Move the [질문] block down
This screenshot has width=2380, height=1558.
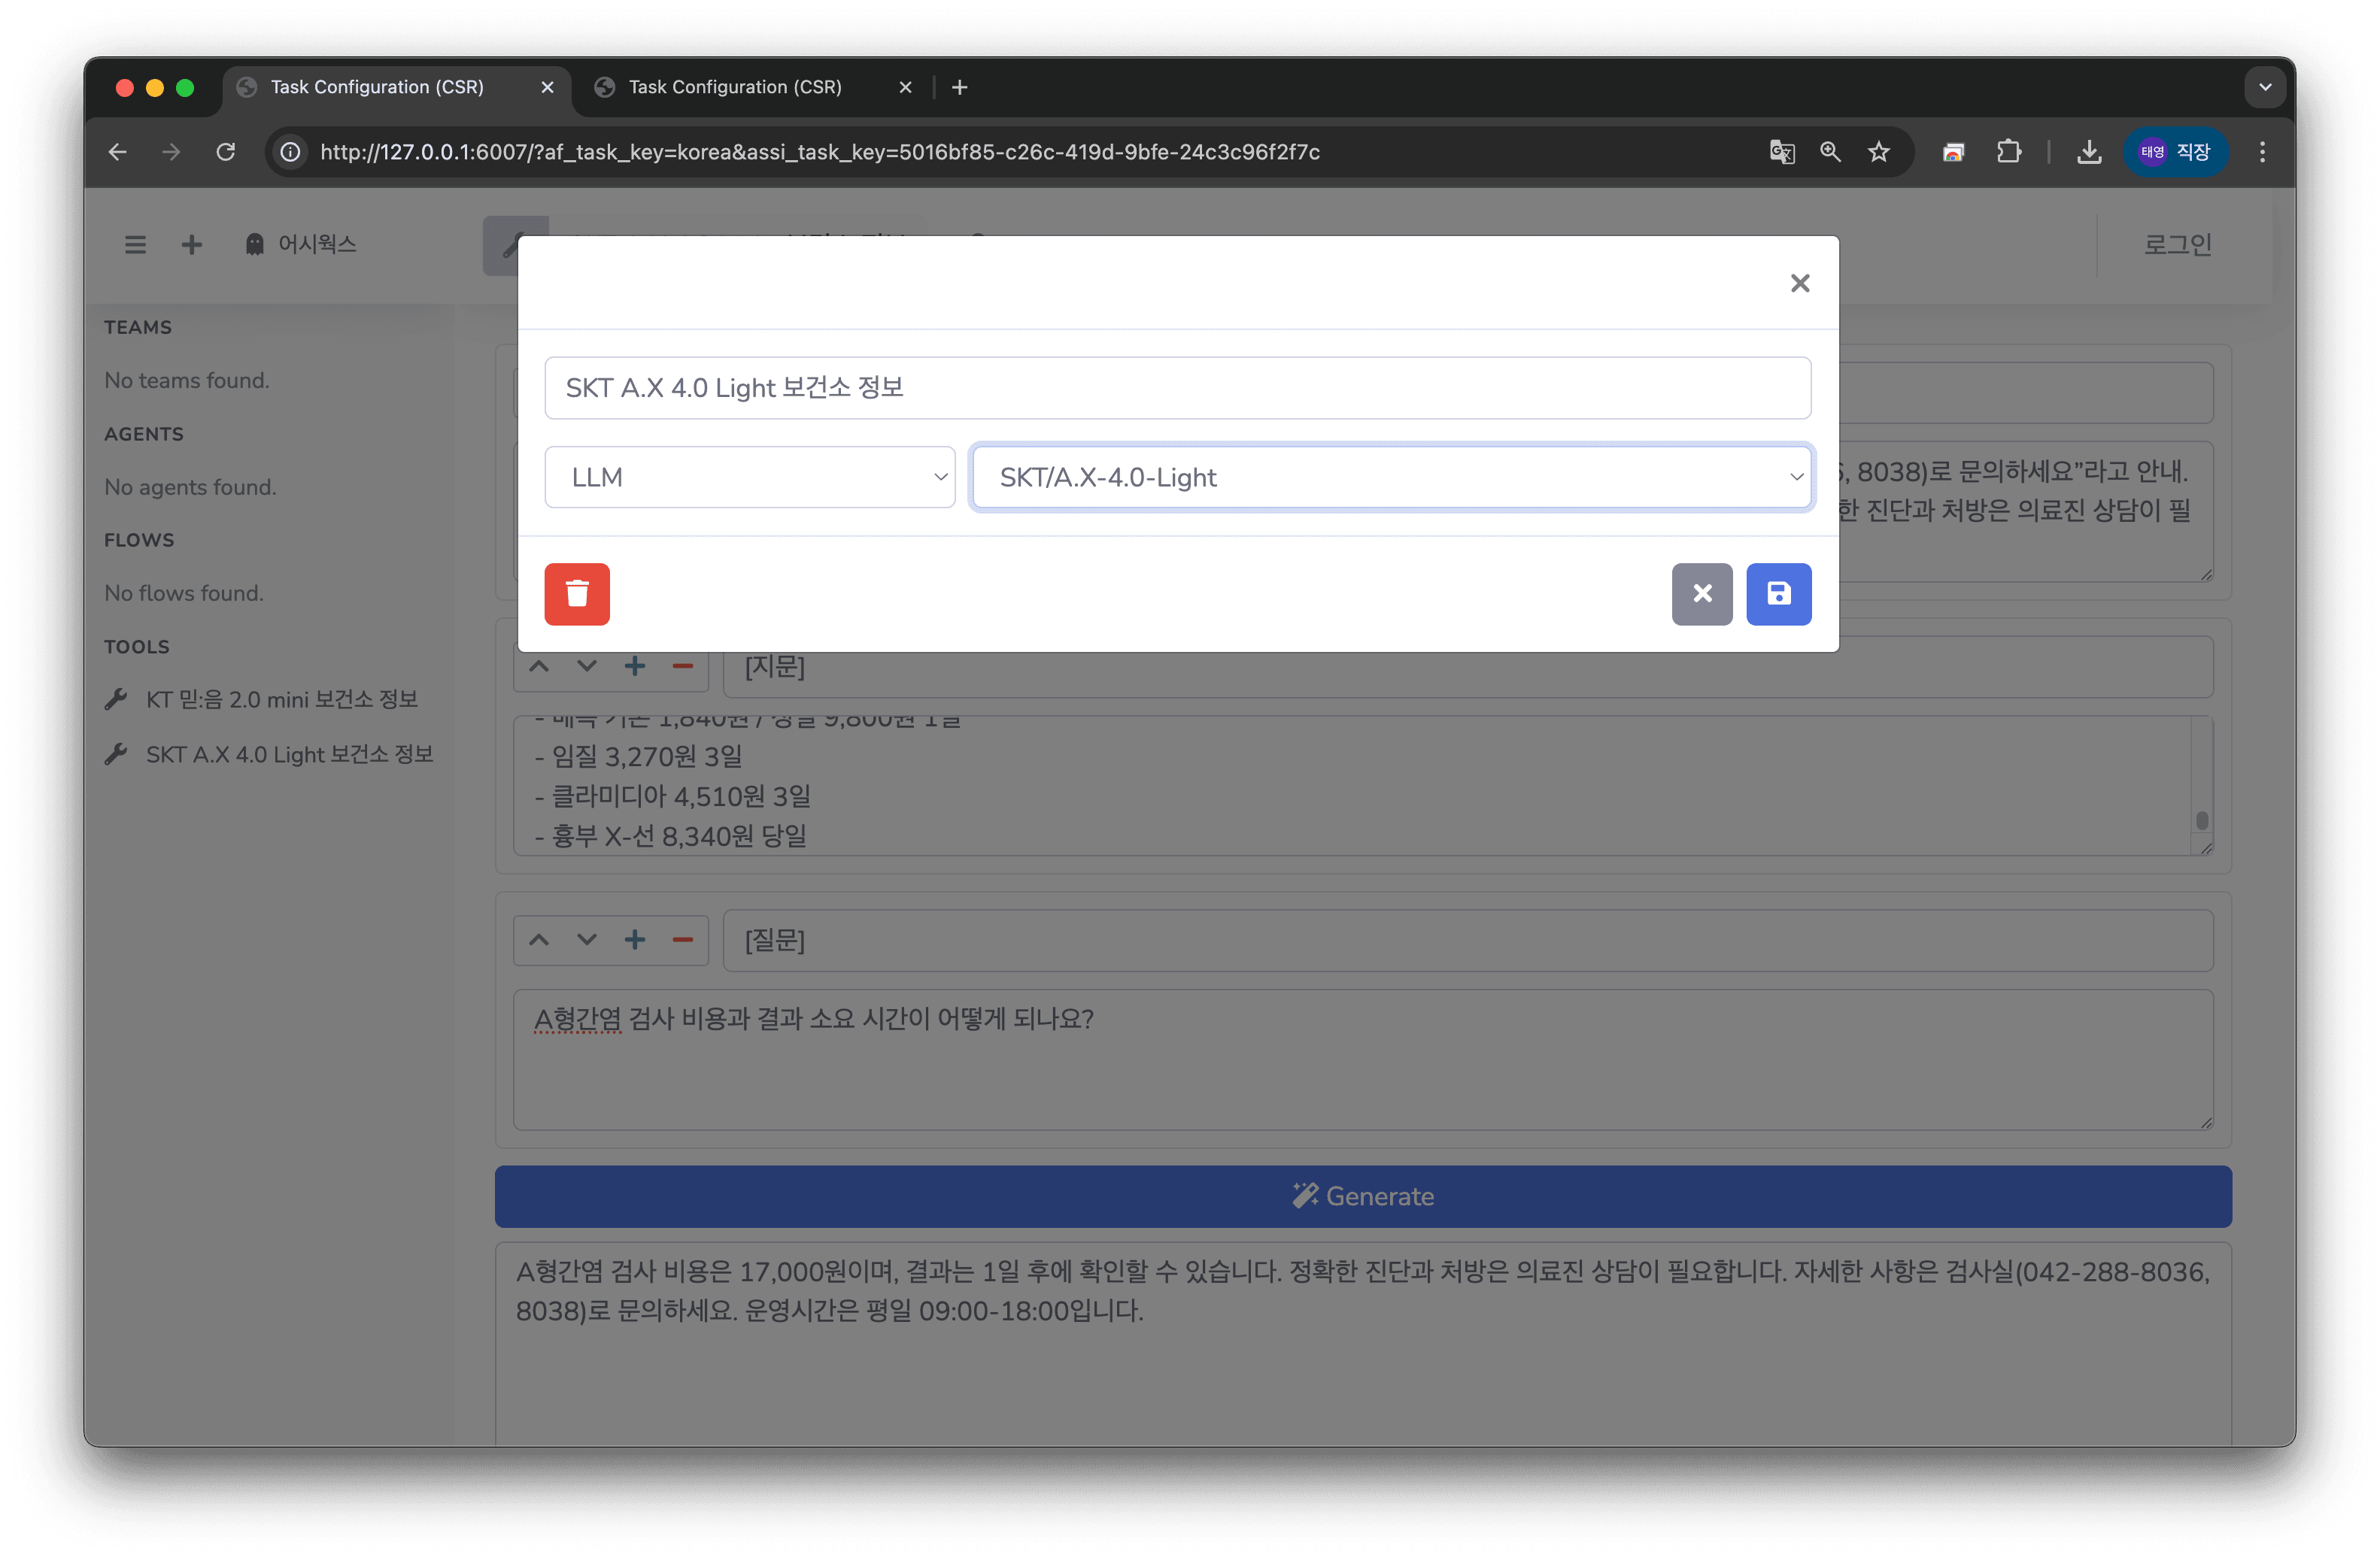[x=587, y=941]
